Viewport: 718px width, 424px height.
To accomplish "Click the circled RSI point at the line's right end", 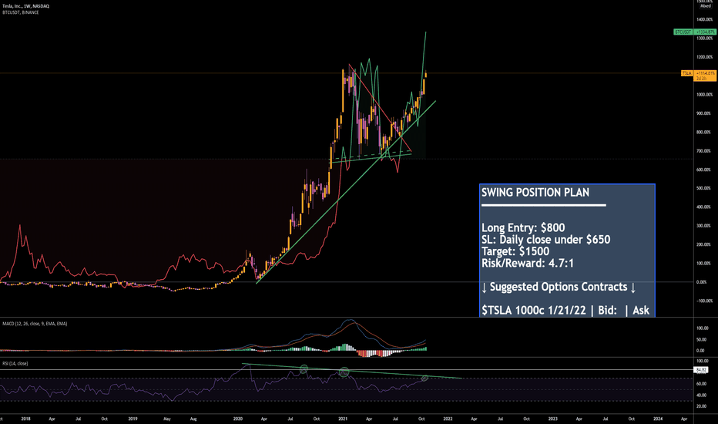I will click(424, 379).
